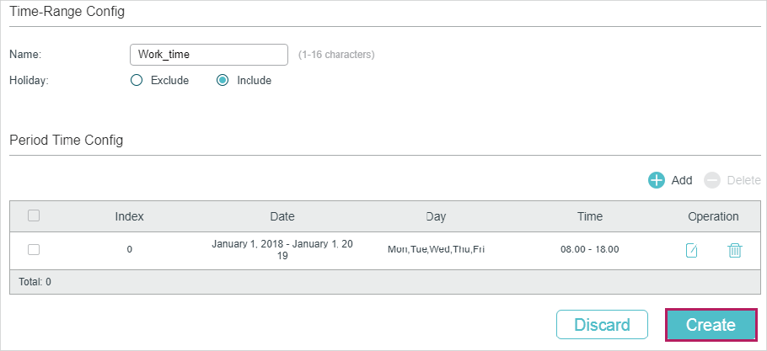Select the Day column header
This screenshot has width=767, height=351.
pos(436,216)
